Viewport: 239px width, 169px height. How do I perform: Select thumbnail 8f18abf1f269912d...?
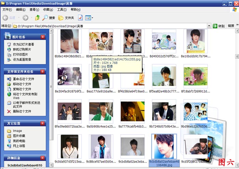click(196, 76)
